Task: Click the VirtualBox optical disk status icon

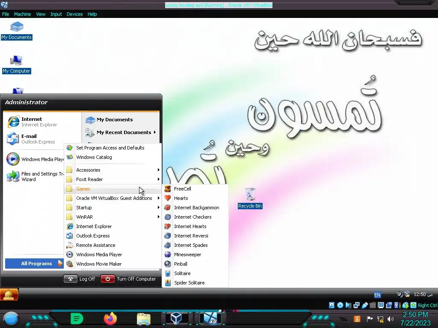Action: point(340,305)
